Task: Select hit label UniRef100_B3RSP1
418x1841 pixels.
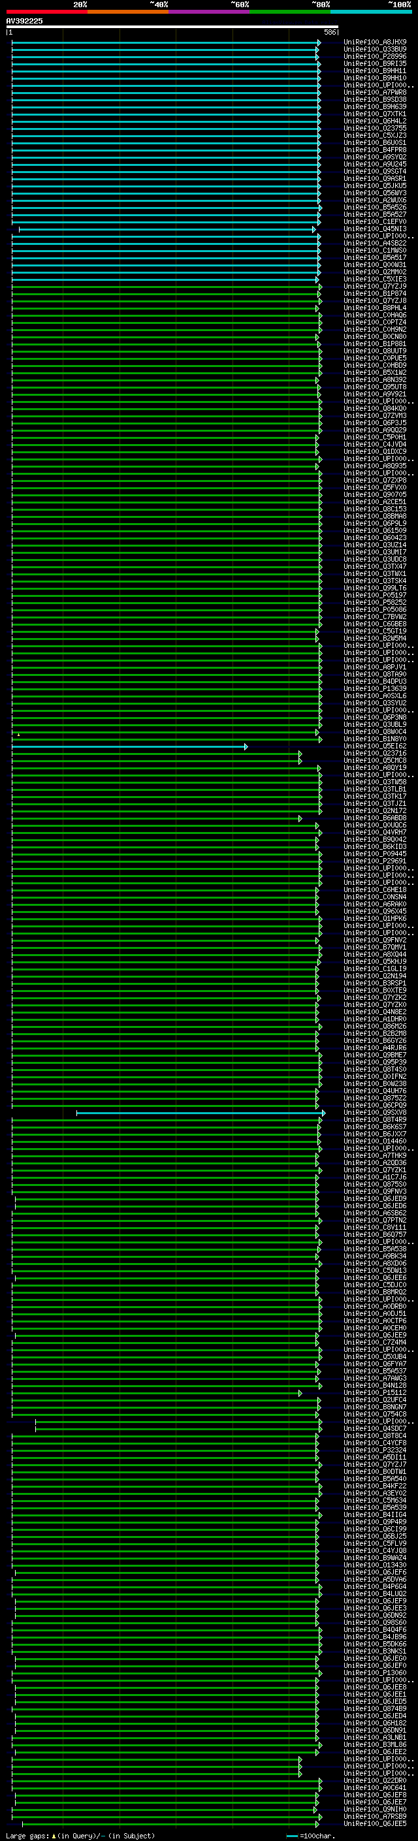Action: point(375,983)
